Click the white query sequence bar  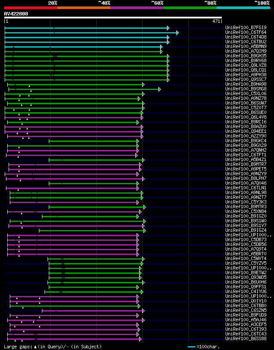click(113, 18)
